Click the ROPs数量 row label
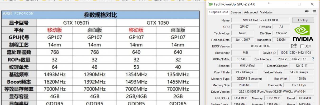 pos(19,60)
